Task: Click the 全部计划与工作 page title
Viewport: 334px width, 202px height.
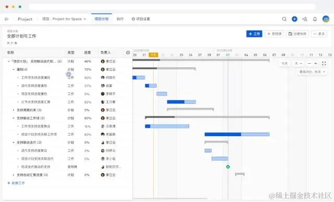Action: (x=21, y=36)
